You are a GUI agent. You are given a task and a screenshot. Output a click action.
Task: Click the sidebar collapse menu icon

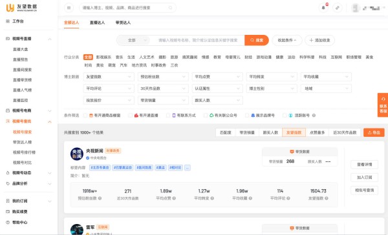tap(69, 8)
